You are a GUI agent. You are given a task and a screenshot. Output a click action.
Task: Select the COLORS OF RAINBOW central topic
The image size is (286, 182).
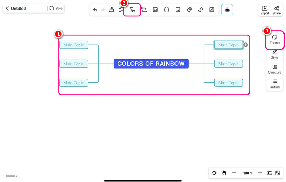pyautogui.click(x=151, y=64)
